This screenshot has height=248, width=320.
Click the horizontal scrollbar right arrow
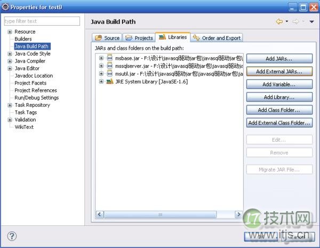(x=238, y=214)
